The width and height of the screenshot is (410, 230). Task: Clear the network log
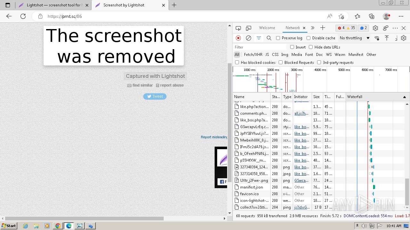(x=249, y=38)
